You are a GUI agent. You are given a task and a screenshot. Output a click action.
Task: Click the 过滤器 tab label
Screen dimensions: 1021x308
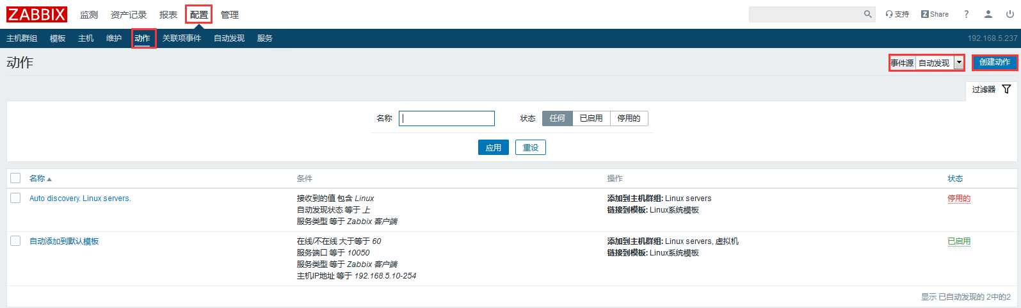[x=984, y=90]
